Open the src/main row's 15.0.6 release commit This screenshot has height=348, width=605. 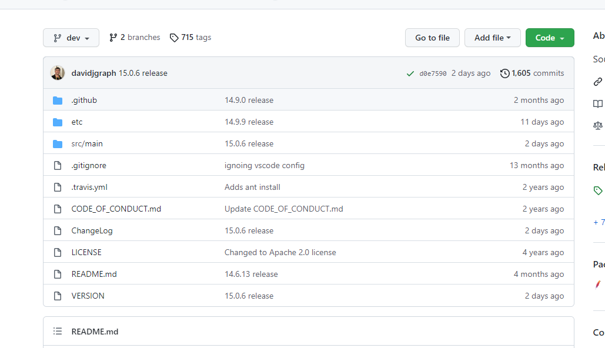pyautogui.click(x=249, y=143)
